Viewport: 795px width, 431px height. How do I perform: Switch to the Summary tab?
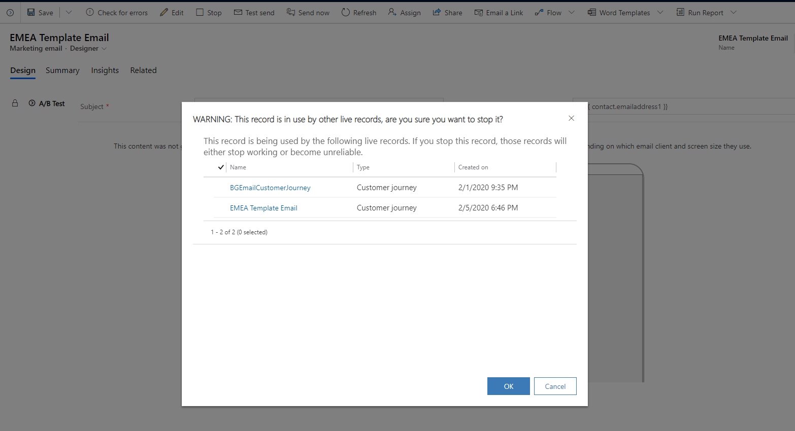tap(62, 70)
